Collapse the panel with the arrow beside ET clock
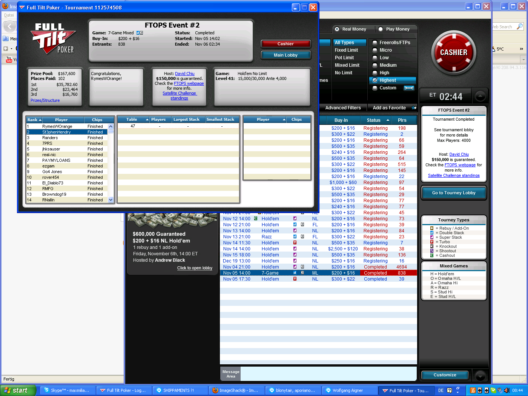Viewport: 528px width, 396px height. pos(480,96)
